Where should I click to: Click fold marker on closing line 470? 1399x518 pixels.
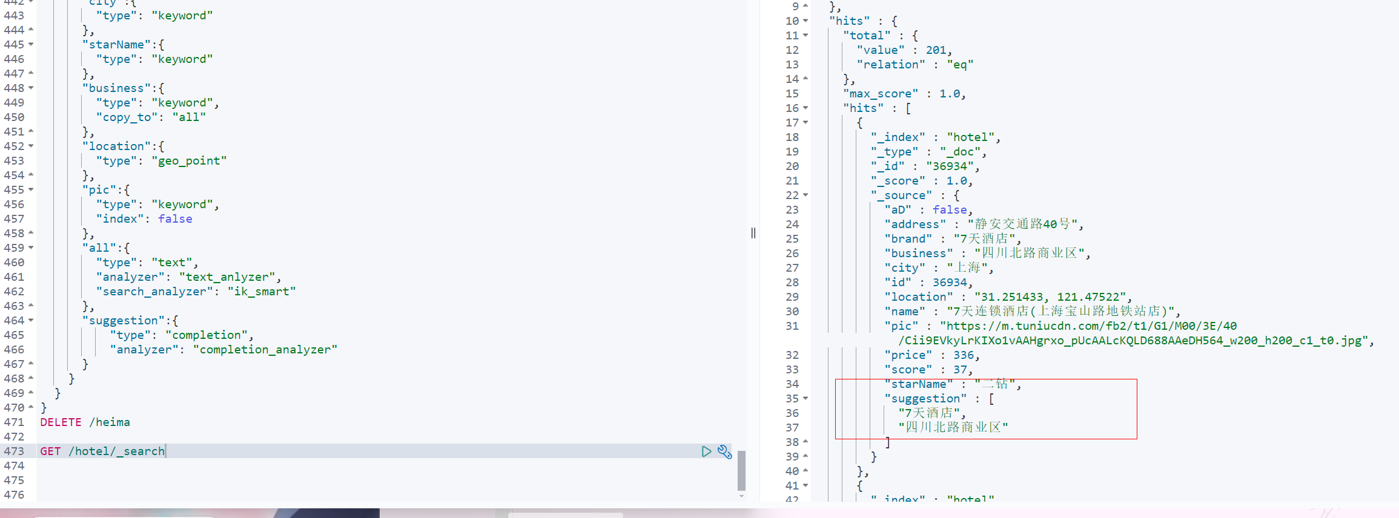(31, 407)
